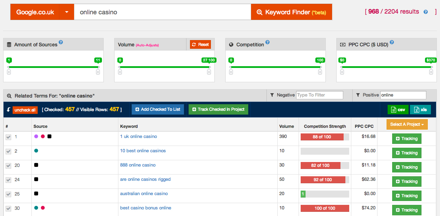Sort table by Competition Strength header
This screenshot has width=440, height=216.
325,126
